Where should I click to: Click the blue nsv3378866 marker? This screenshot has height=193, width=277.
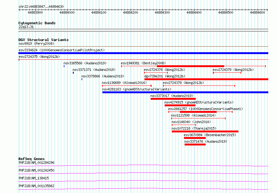82,79
